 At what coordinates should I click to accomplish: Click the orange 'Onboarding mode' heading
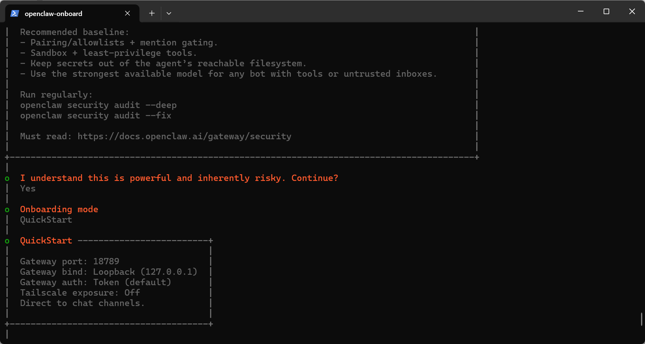pyautogui.click(x=59, y=210)
